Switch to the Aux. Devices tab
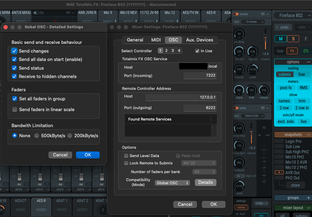 click(x=200, y=40)
